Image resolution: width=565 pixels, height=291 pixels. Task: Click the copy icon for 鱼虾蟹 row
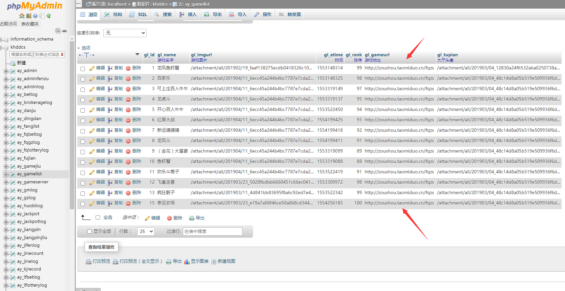tap(110, 162)
